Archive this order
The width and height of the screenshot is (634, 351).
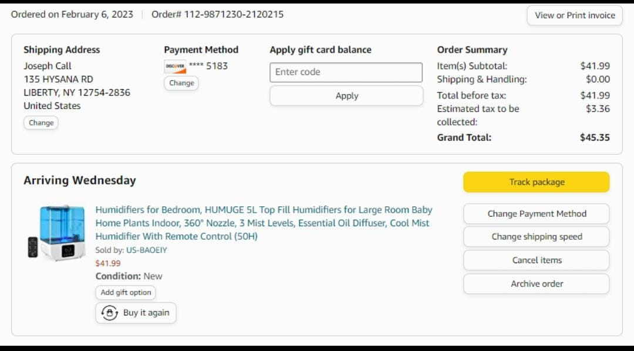point(537,284)
